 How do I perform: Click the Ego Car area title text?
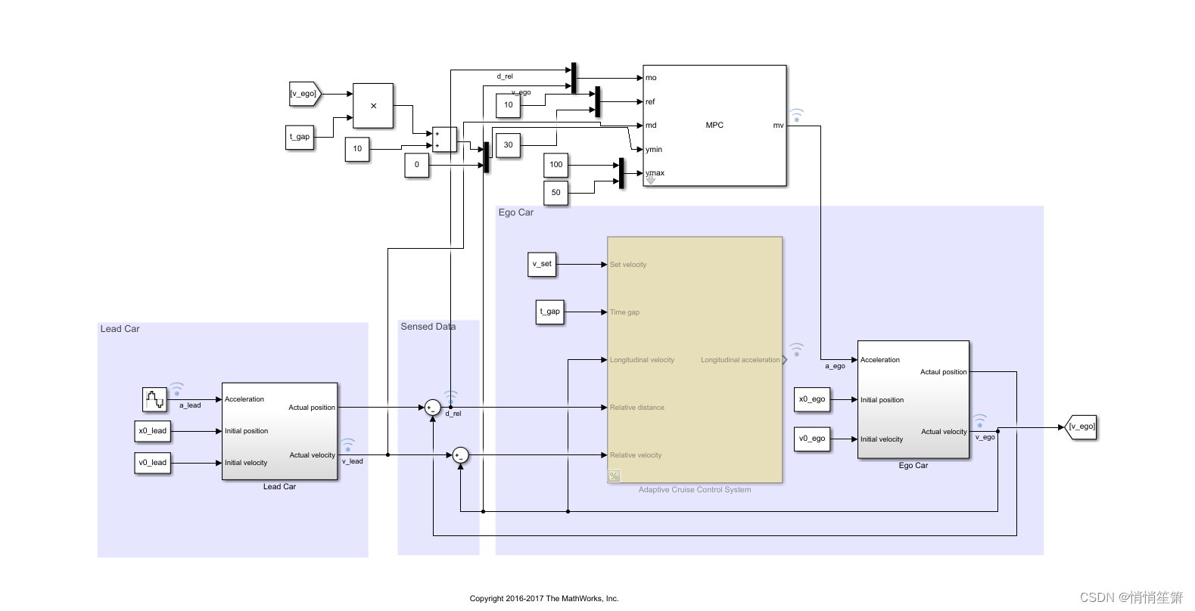516,212
